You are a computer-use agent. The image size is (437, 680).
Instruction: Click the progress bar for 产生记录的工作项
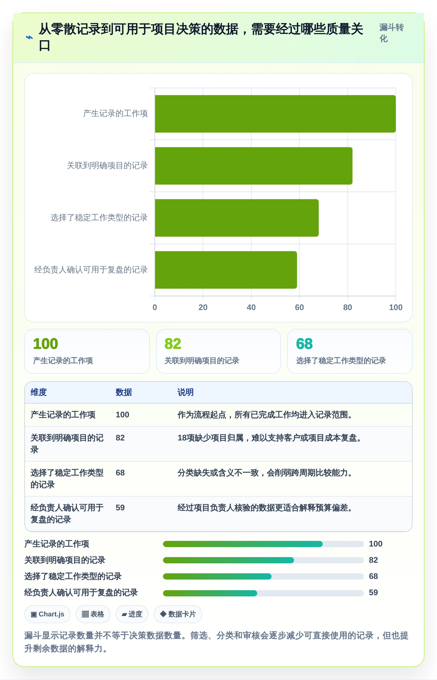(x=263, y=544)
